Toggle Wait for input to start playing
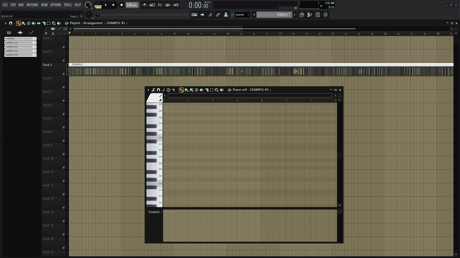The image size is (460, 258). coord(152,5)
